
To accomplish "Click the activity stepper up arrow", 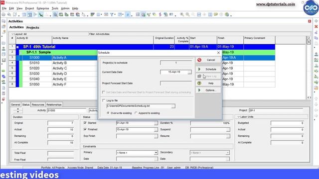I will pos(18,109).
